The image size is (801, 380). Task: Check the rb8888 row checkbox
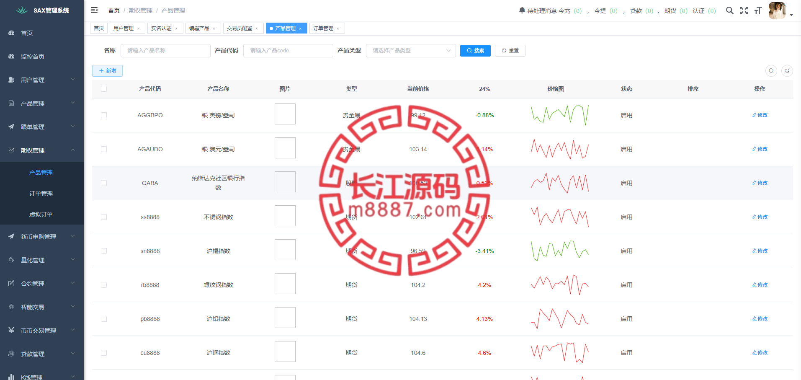click(x=104, y=285)
